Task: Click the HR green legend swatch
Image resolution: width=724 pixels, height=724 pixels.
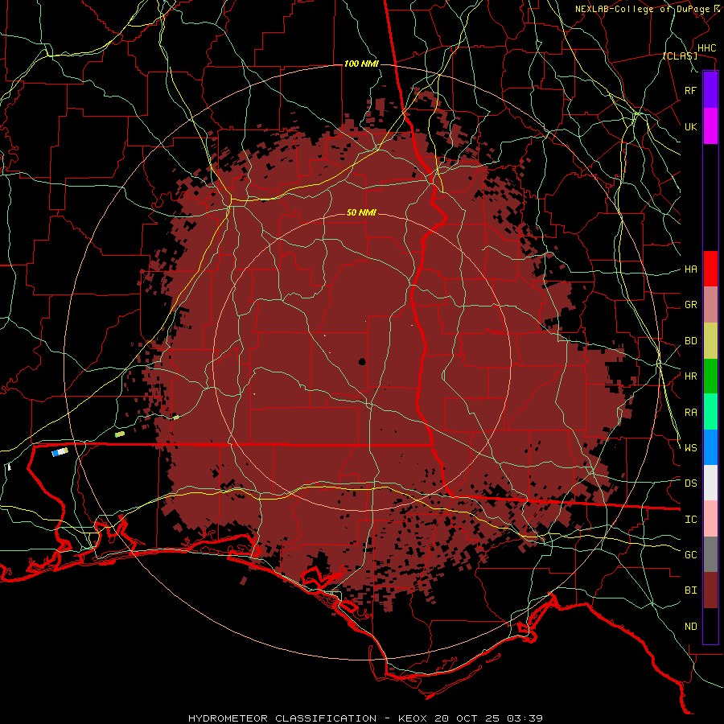Action: click(x=710, y=376)
